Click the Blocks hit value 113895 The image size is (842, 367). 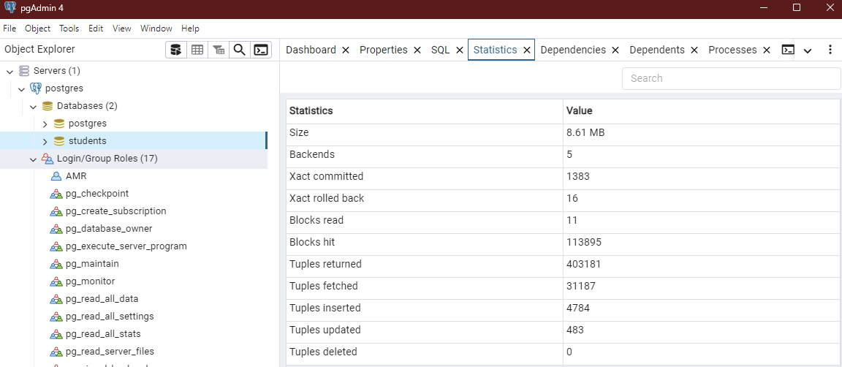coord(584,242)
